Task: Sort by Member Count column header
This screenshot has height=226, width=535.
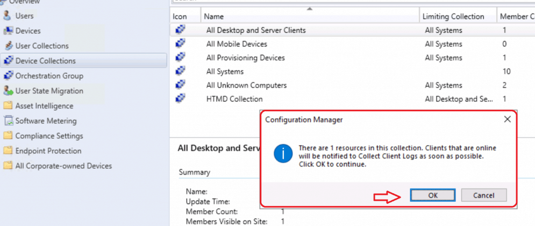Action: point(516,16)
